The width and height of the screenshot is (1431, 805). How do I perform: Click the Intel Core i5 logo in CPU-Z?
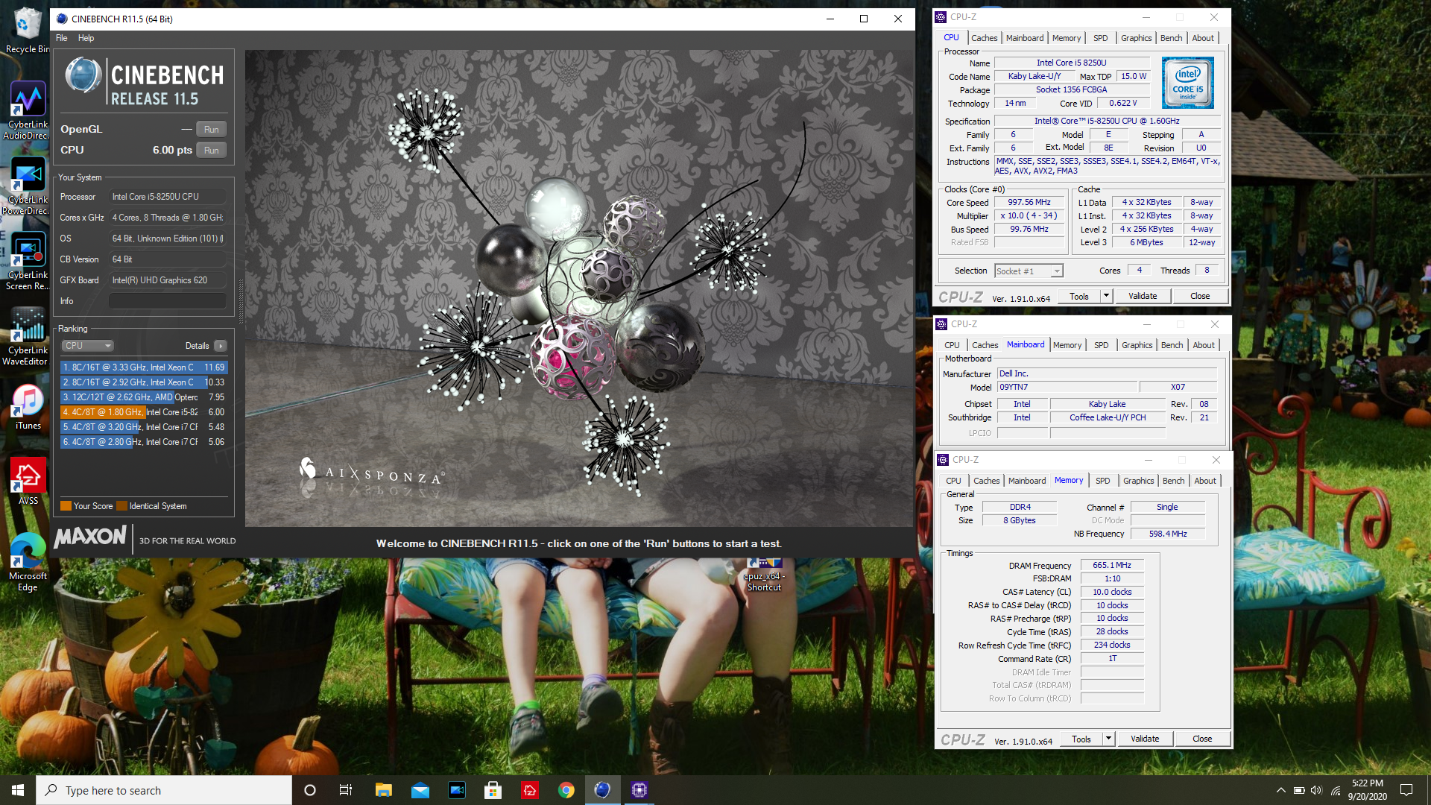1188,83
